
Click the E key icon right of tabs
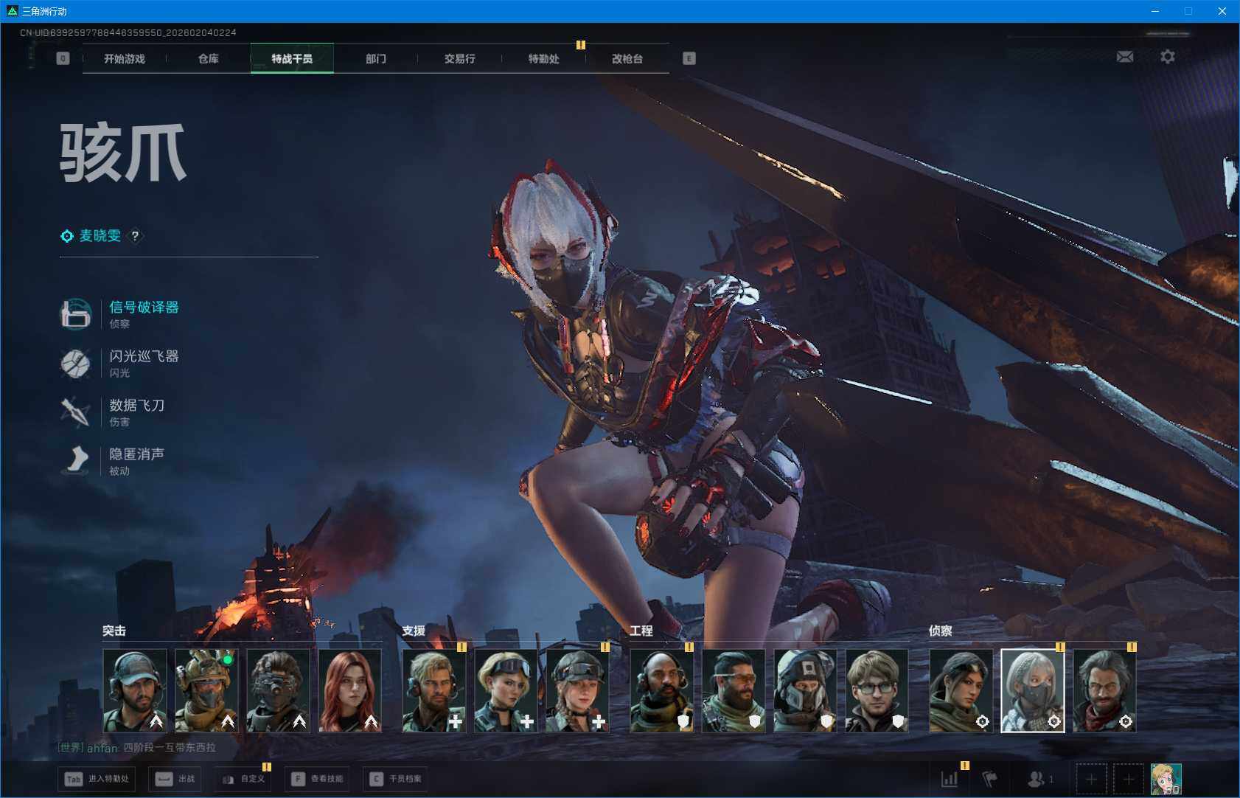pyautogui.click(x=689, y=58)
